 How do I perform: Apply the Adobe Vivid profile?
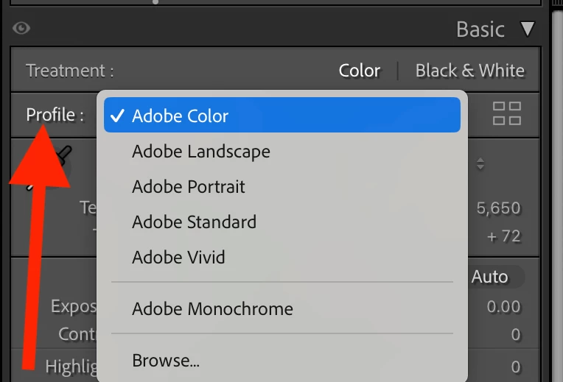(179, 258)
